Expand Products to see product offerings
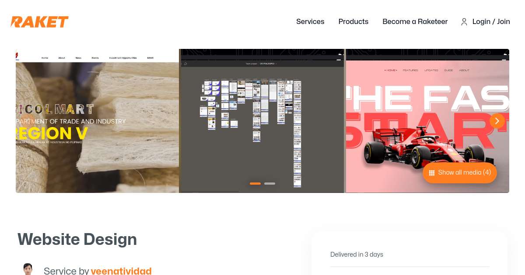This screenshot has height=275, width=525. [353, 22]
